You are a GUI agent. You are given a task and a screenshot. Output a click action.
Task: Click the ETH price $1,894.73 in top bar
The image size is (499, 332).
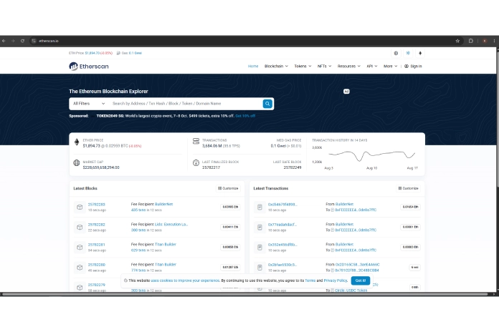(x=92, y=53)
